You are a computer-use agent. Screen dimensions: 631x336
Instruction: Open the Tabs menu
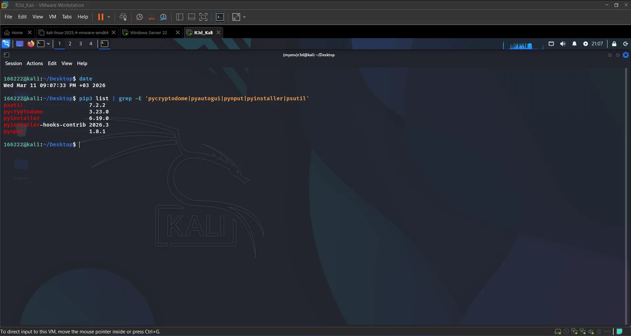point(67,17)
